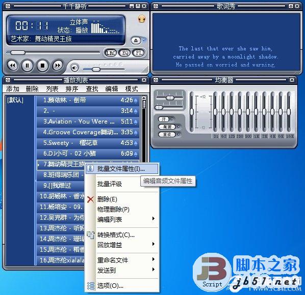The image size is (305, 295).
Task: Select track 3.Aviation - You Were
Action: tap(88, 122)
